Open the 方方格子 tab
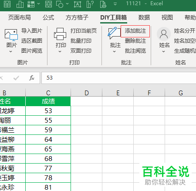Image resolution: width=196 pixels, height=191 pixels. (77, 17)
